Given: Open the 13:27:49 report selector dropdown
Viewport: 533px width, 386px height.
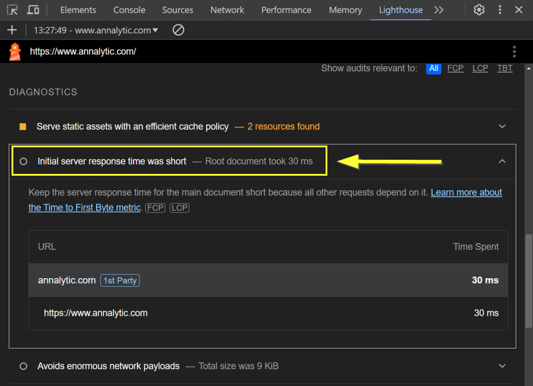Looking at the screenshot, I should tap(96, 31).
